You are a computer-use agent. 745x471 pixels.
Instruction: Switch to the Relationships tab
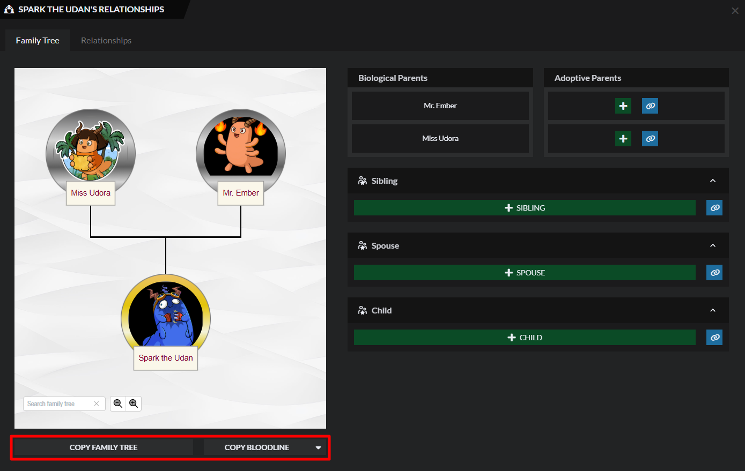click(x=106, y=41)
